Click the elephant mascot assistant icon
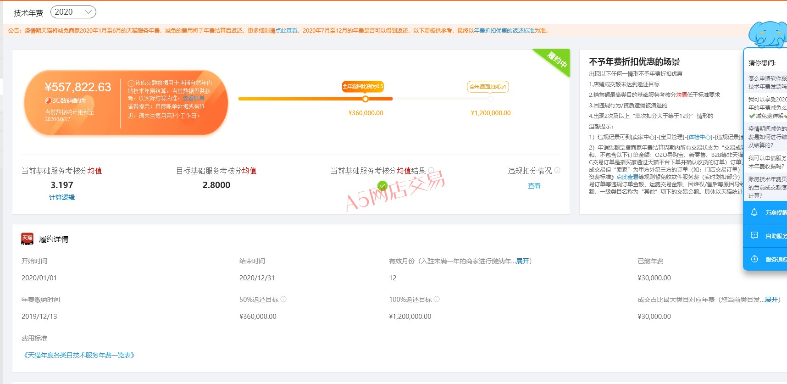The height and width of the screenshot is (384, 787). [768, 34]
